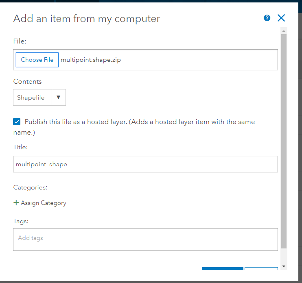Click the blue primary button at the dialog bottom
This screenshot has width=302, height=283.
[x=223, y=269]
